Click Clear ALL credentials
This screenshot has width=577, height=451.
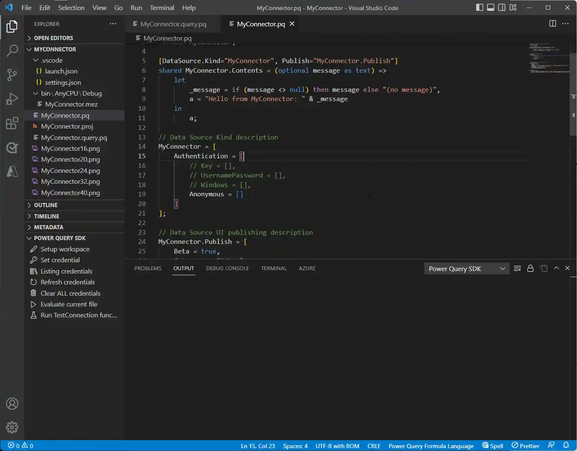(x=70, y=293)
